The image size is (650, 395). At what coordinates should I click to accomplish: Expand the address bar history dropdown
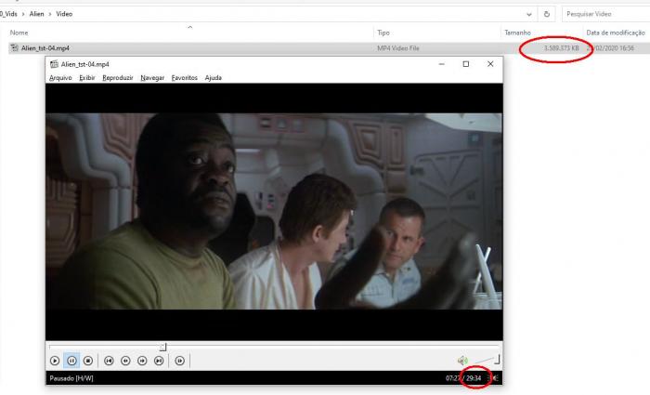click(528, 14)
